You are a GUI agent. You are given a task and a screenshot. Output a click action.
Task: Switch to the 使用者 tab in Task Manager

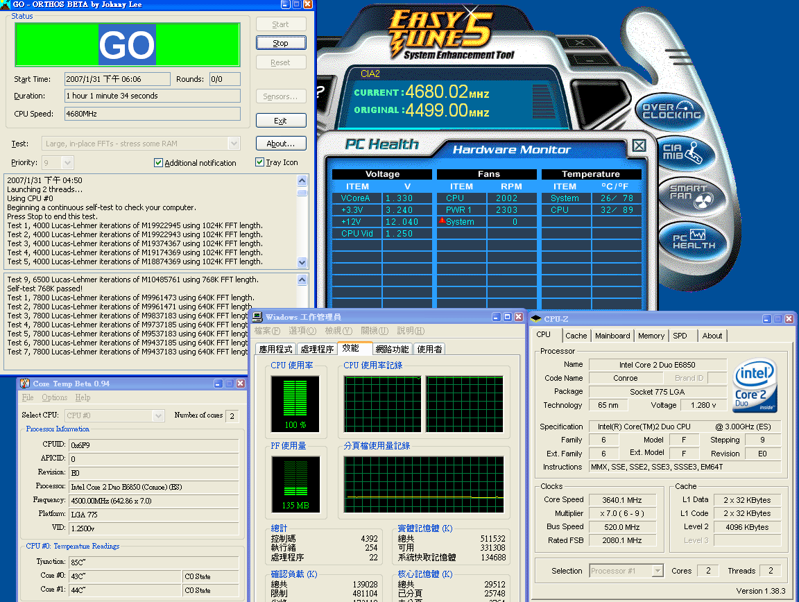429,349
